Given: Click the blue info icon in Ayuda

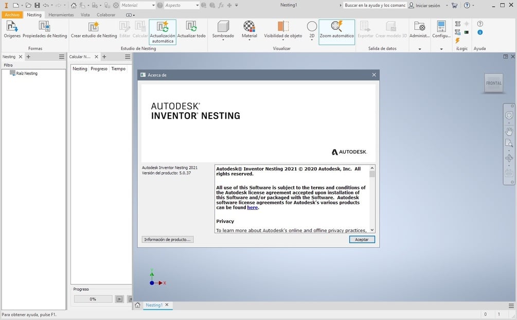Looking at the screenshot, I should tap(480, 32).
